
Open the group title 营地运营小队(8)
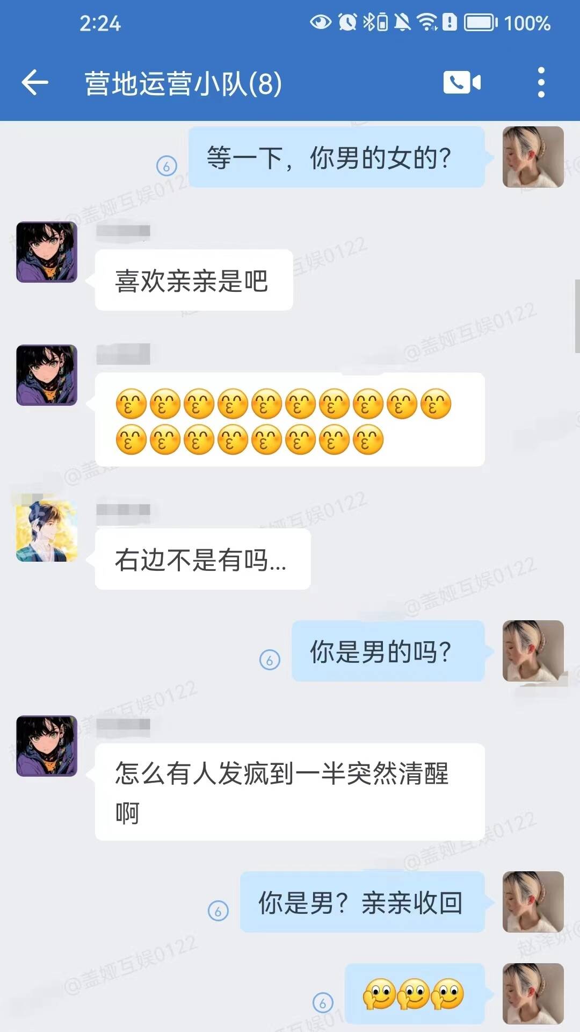tap(183, 83)
